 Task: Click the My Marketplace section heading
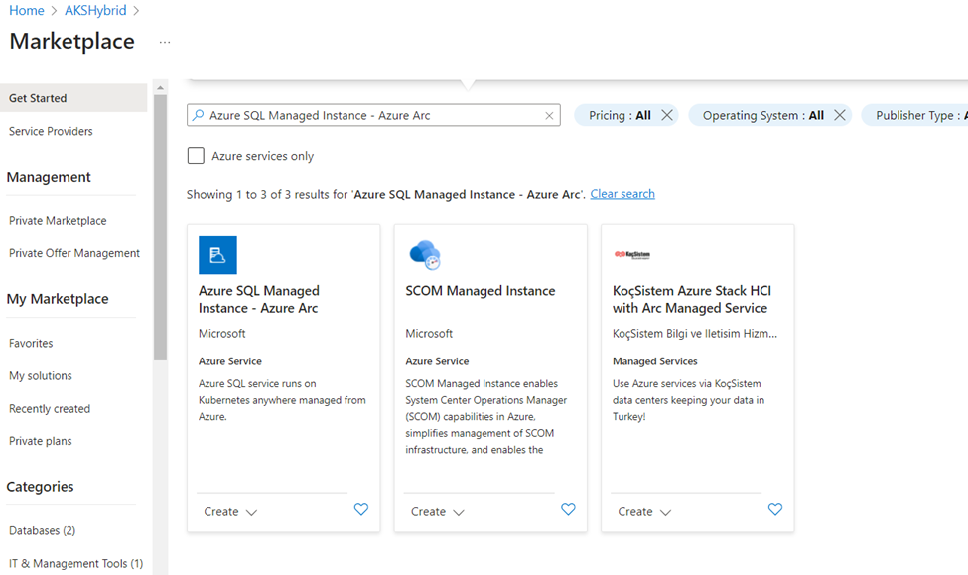tap(58, 298)
